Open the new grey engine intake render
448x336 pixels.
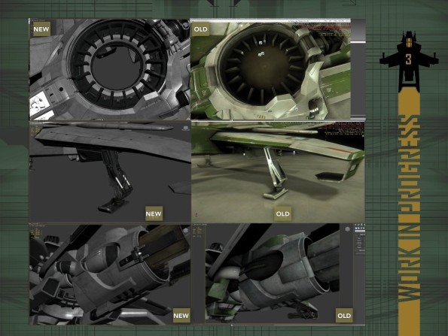pos(110,69)
